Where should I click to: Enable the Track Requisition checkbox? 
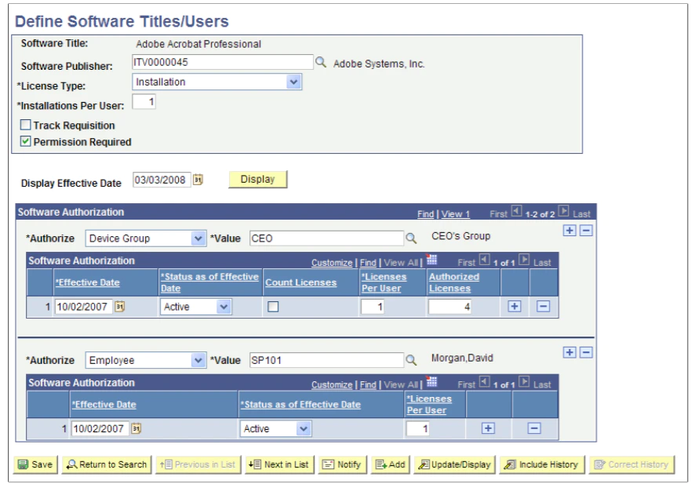click(x=26, y=125)
